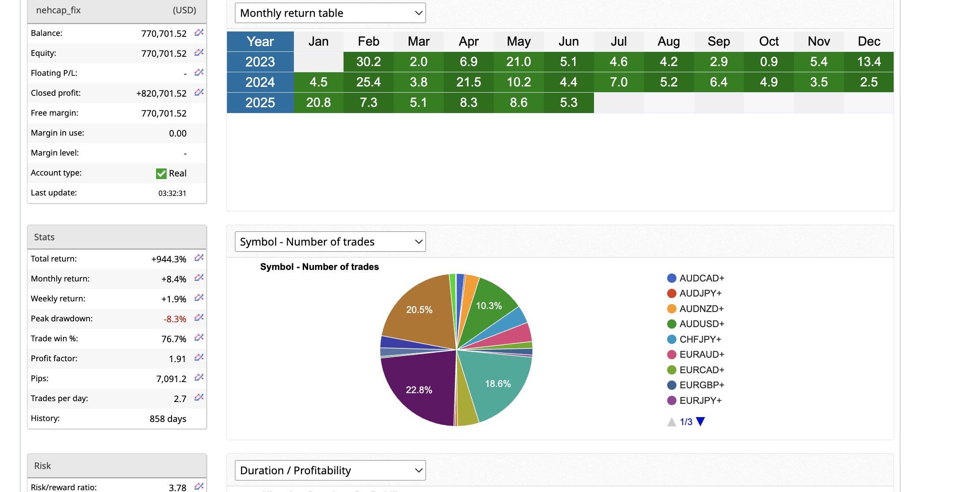Click the green Real account checkmark
Screen dimensions: 977x492
[161, 173]
